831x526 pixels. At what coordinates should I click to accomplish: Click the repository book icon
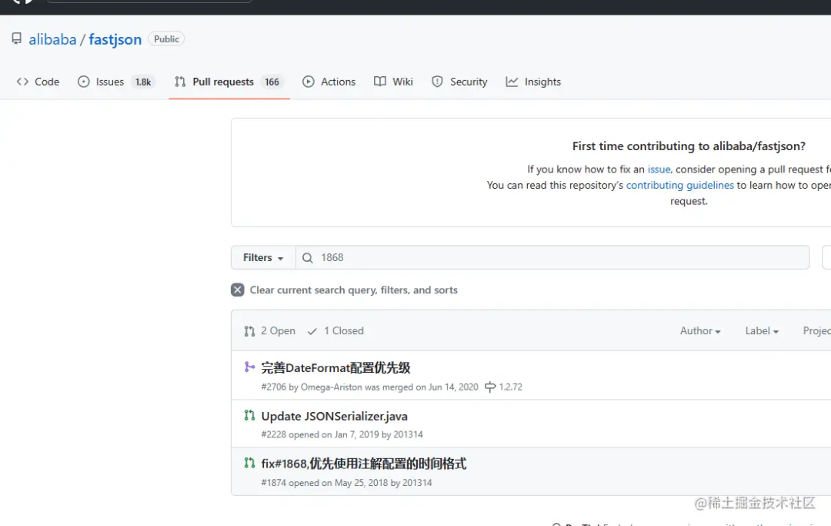pyautogui.click(x=17, y=39)
